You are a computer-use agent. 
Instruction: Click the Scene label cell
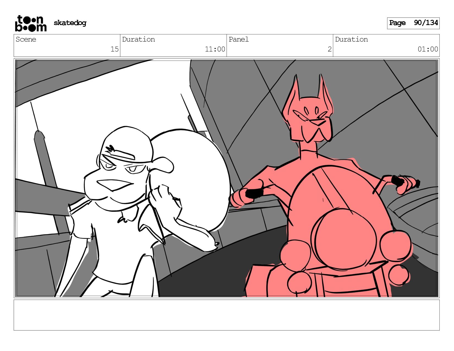click(26, 39)
